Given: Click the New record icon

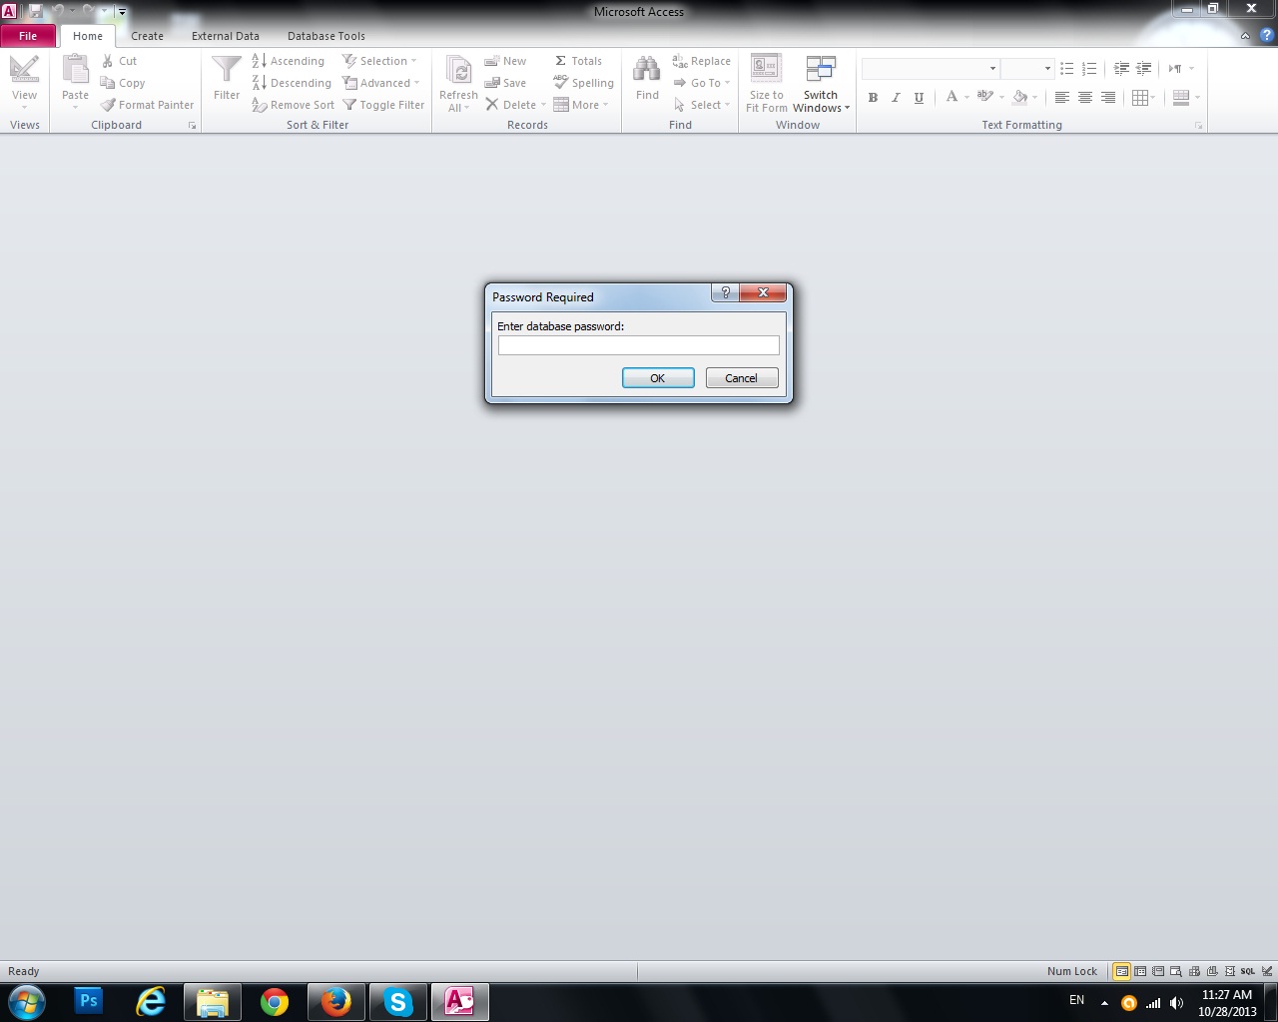Looking at the screenshot, I should (x=491, y=61).
